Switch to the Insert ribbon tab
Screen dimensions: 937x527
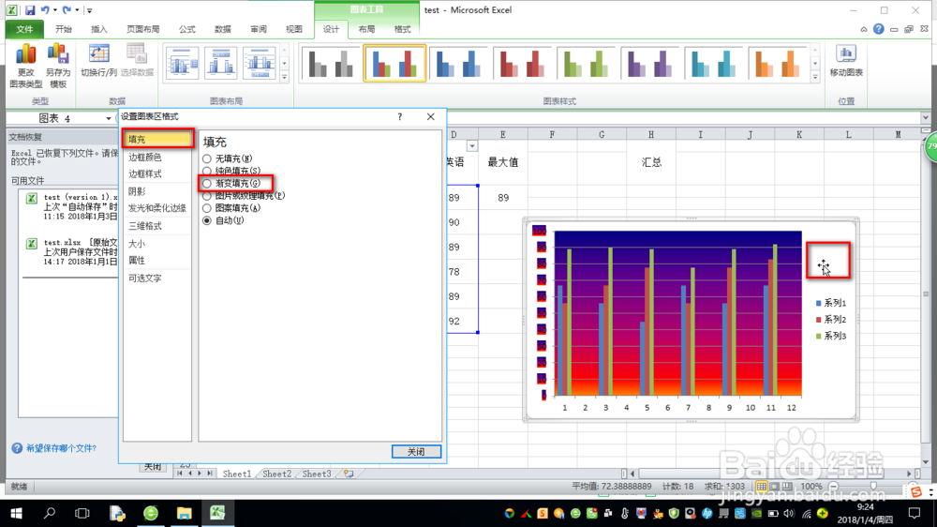[x=98, y=29]
